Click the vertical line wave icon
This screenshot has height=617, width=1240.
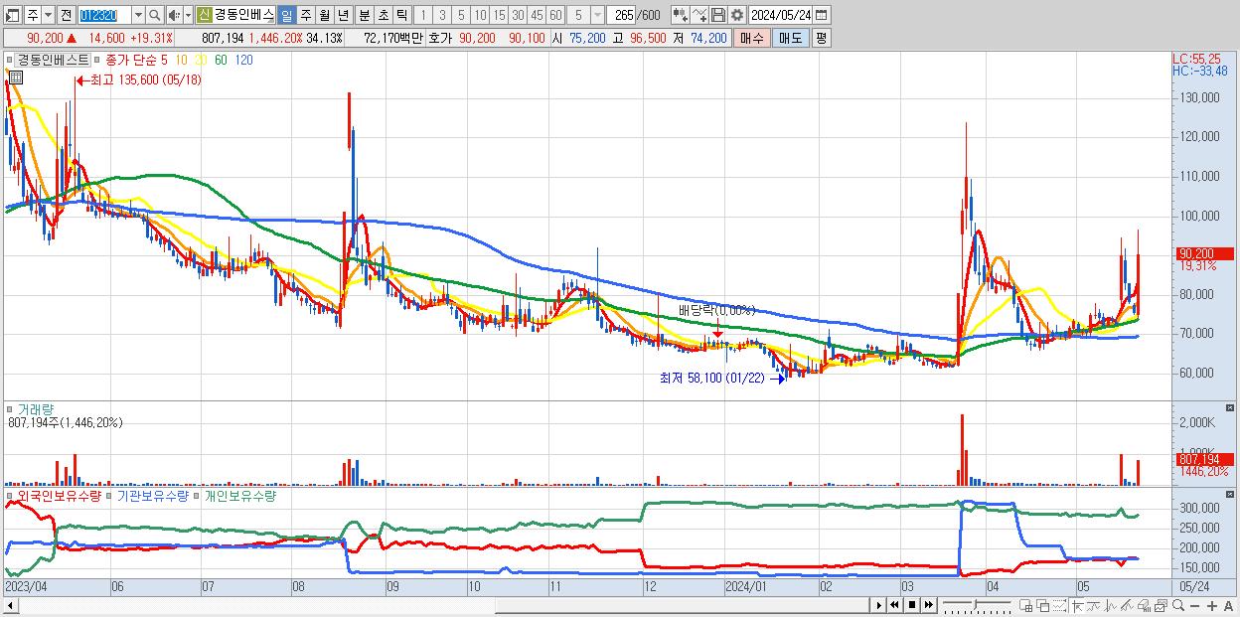1111,605
